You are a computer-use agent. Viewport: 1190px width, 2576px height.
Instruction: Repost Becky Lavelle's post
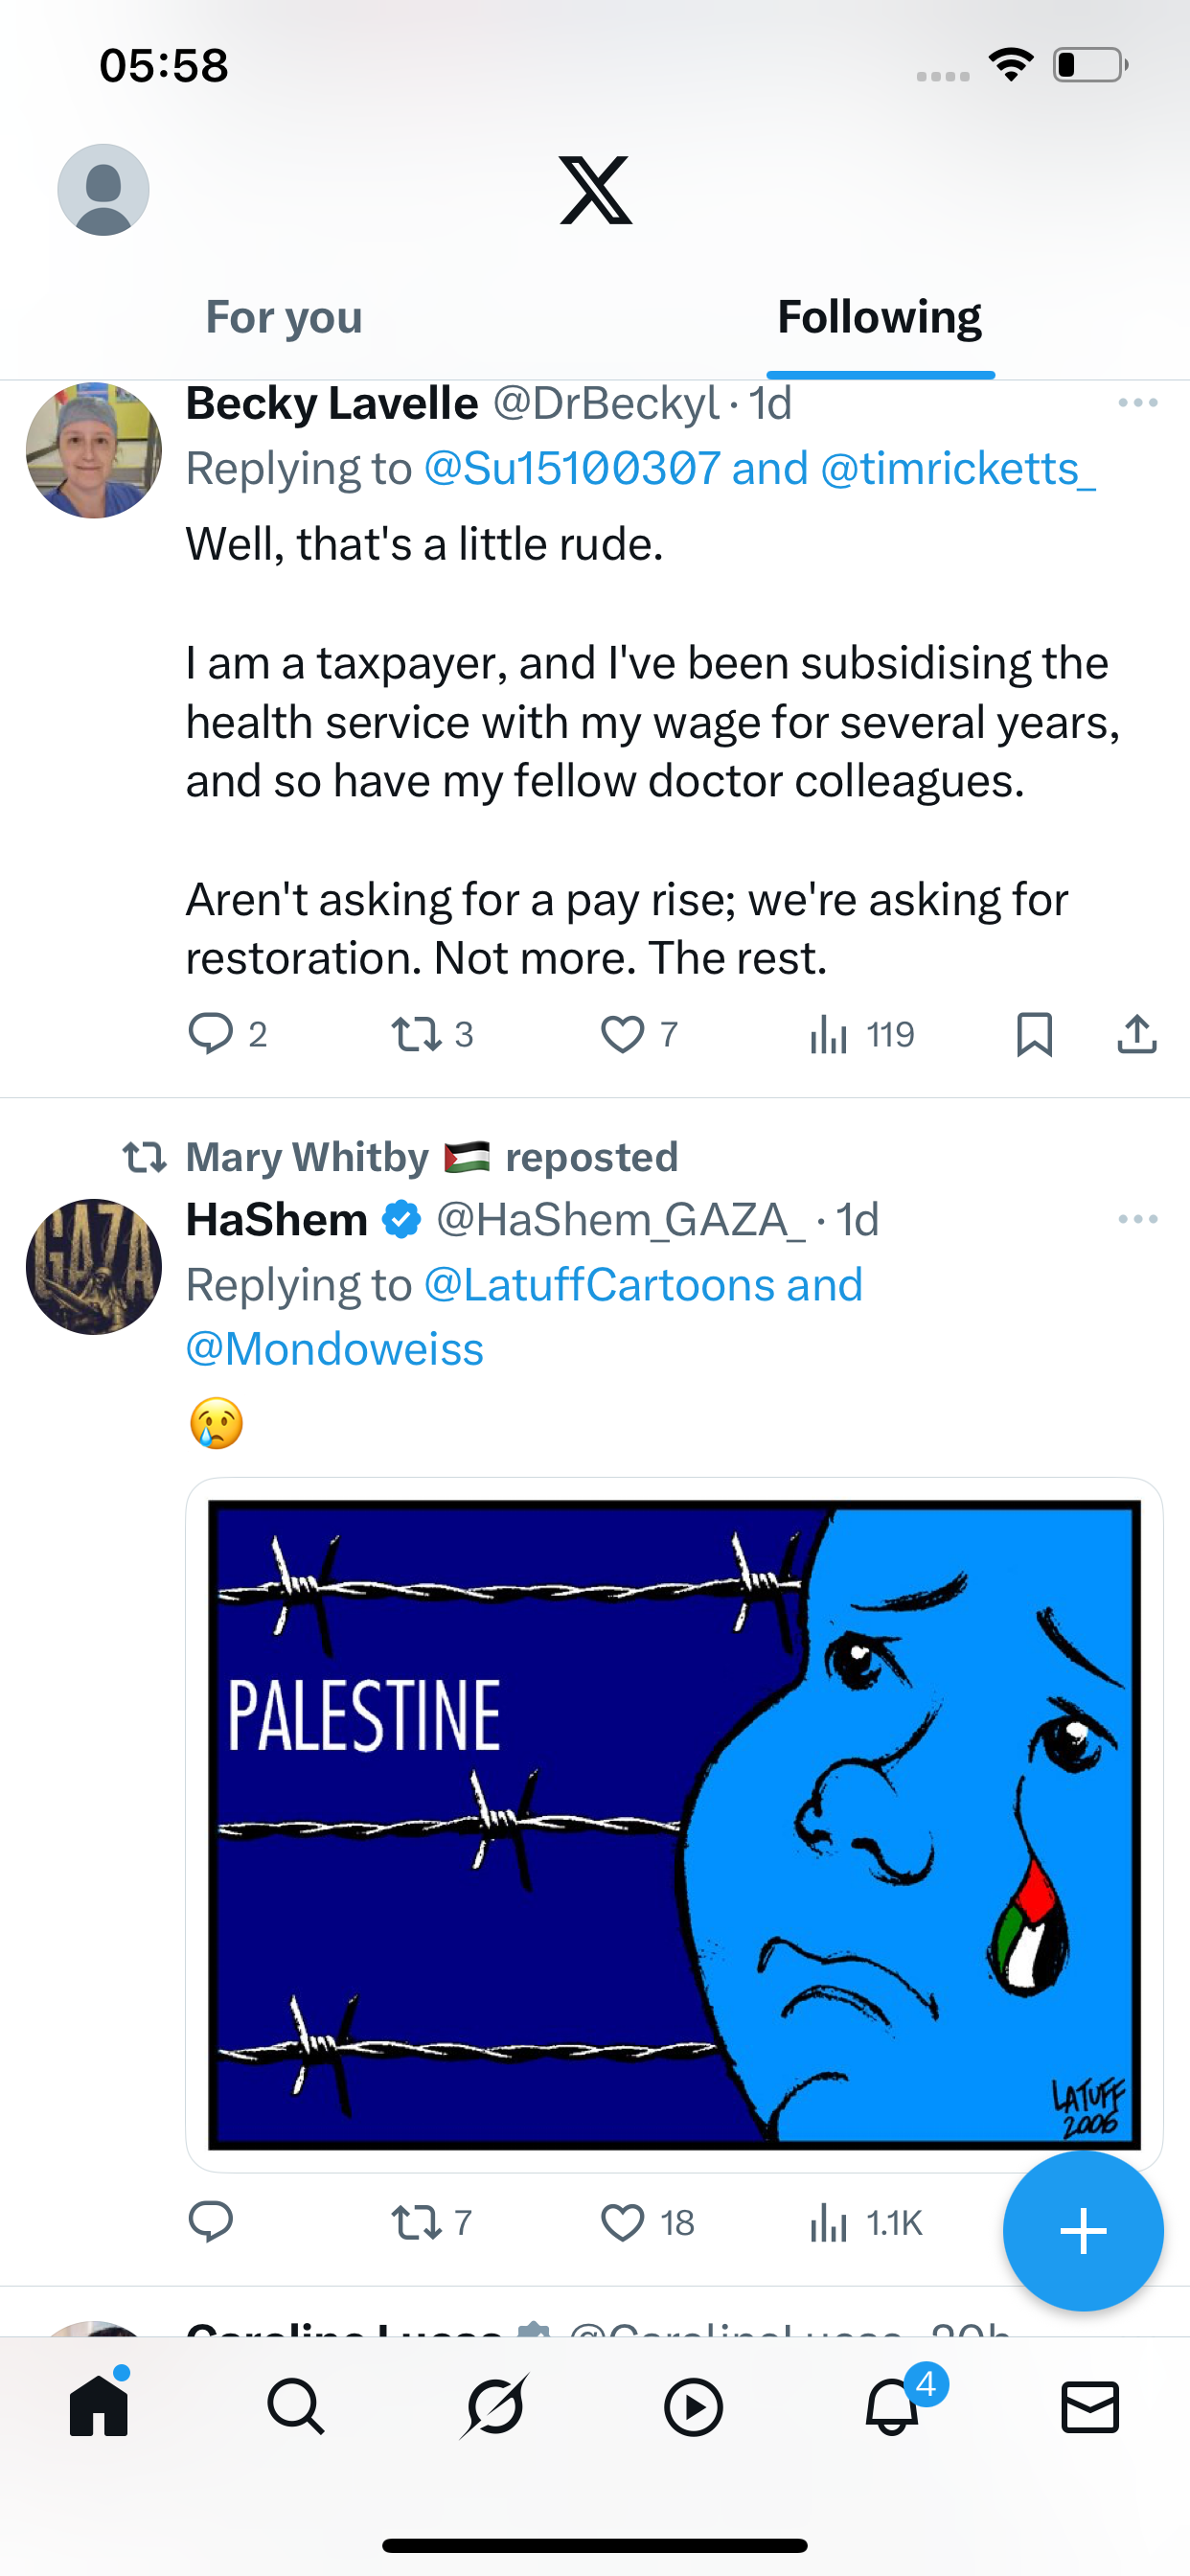pos(432,1034)
